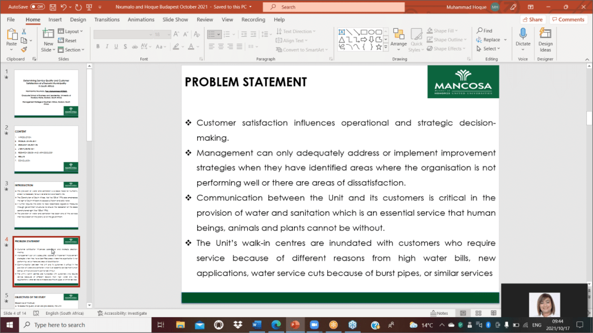Select slide 3 Introduction thumbnail
593x333 pixels.
46,205
